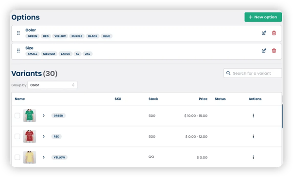Edit the Color option with pencil icon

[x=264, y=33]
